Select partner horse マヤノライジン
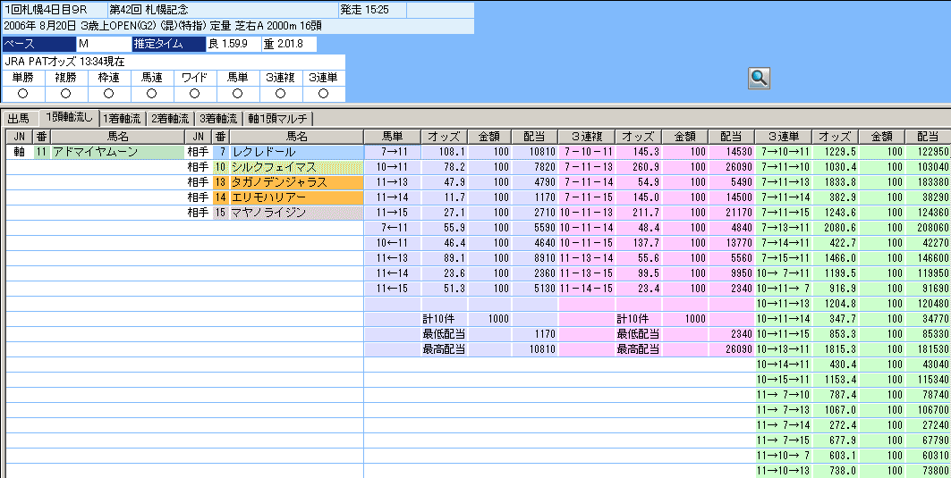This screenshot has height=478, width=951. point(295,213)
